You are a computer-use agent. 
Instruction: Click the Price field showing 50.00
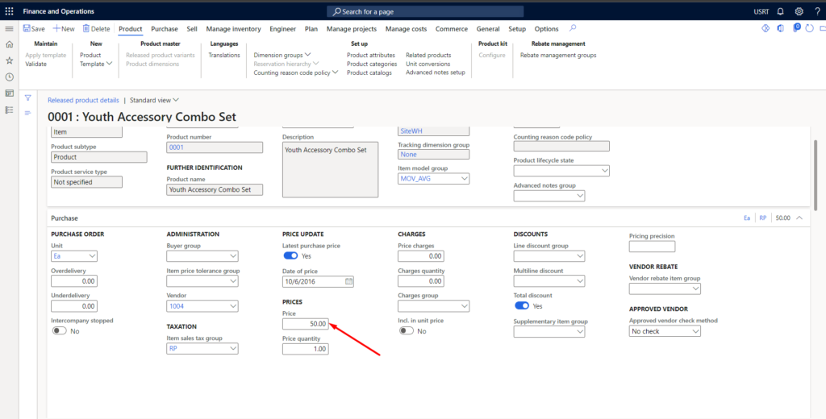[x=306, y=324]
